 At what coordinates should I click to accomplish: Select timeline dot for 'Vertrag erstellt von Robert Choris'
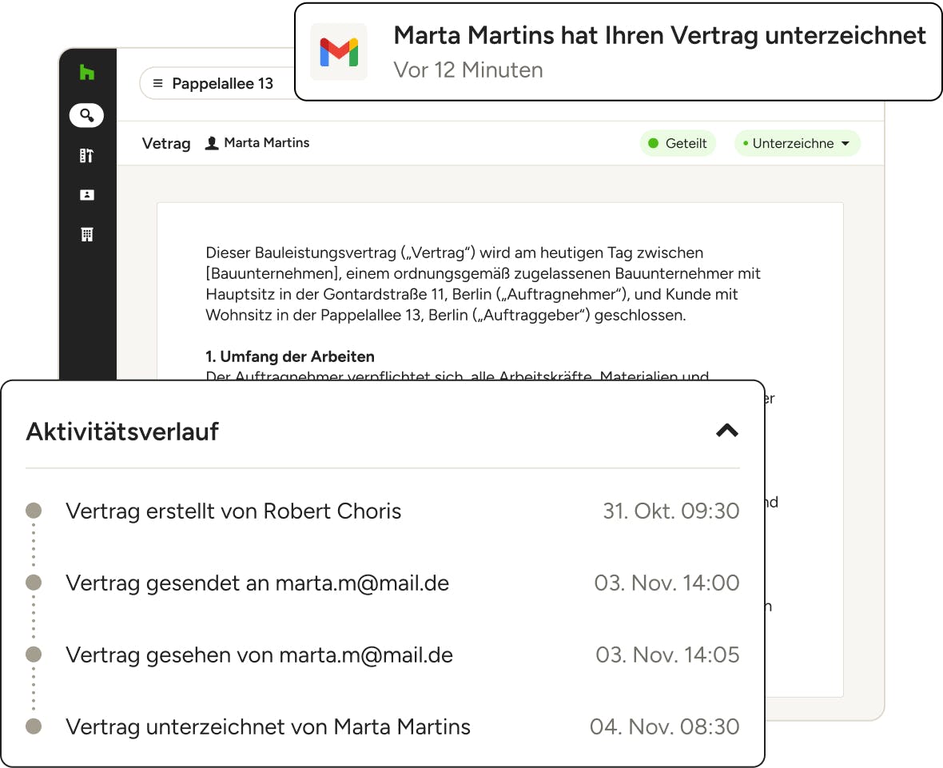click(34, 511)
